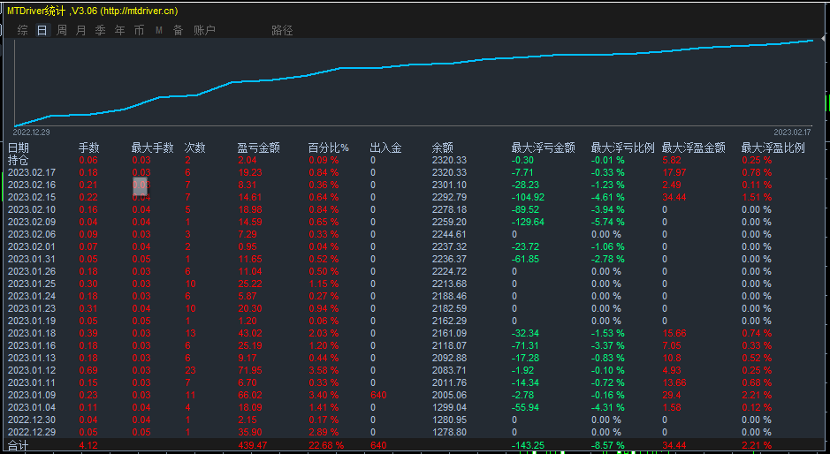The height and width of the screenshot is (454, 830).
Task: Select the 综 tab
Action: point(22,30)
